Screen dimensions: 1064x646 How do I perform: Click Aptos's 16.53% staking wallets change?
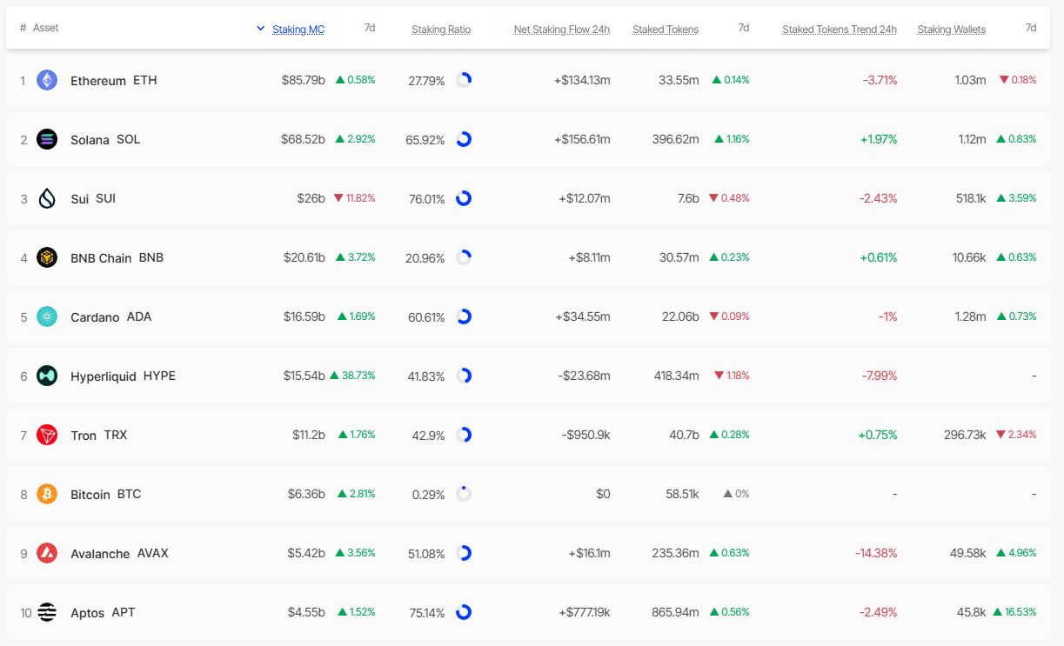[1014, 612]
